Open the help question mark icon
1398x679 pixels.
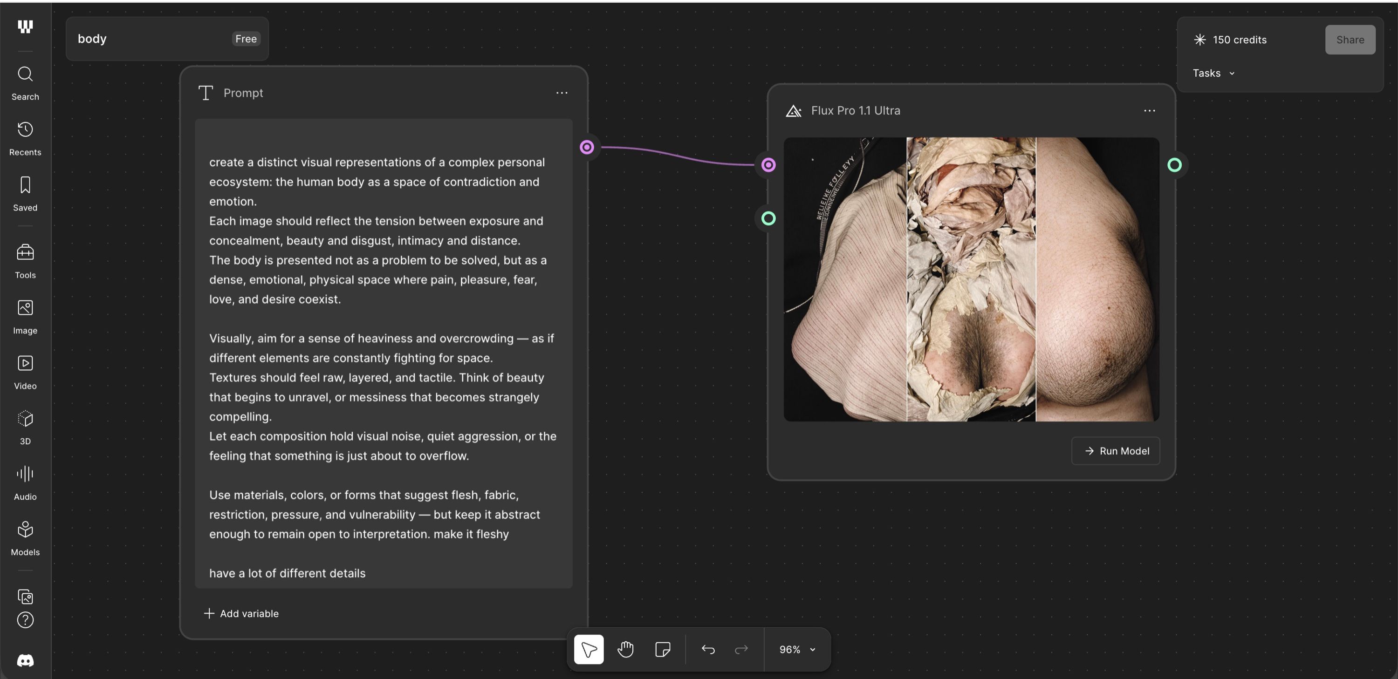click(25, 620)
